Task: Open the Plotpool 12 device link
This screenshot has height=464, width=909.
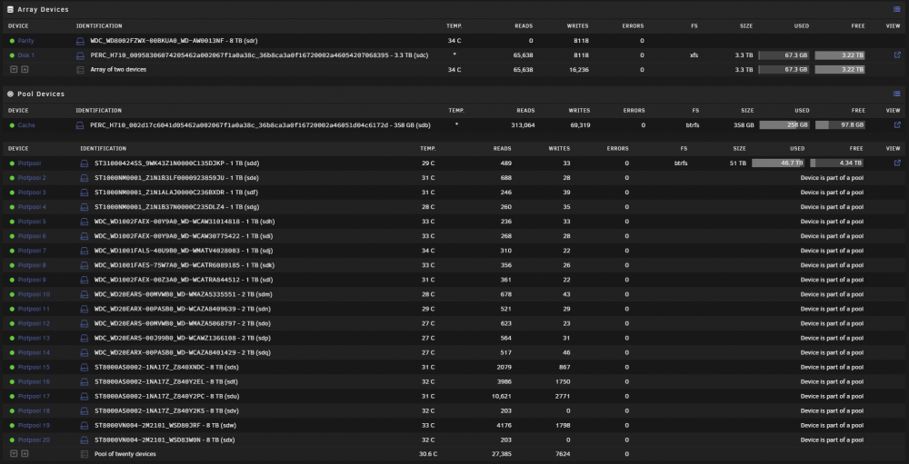Action: [34, 323]
